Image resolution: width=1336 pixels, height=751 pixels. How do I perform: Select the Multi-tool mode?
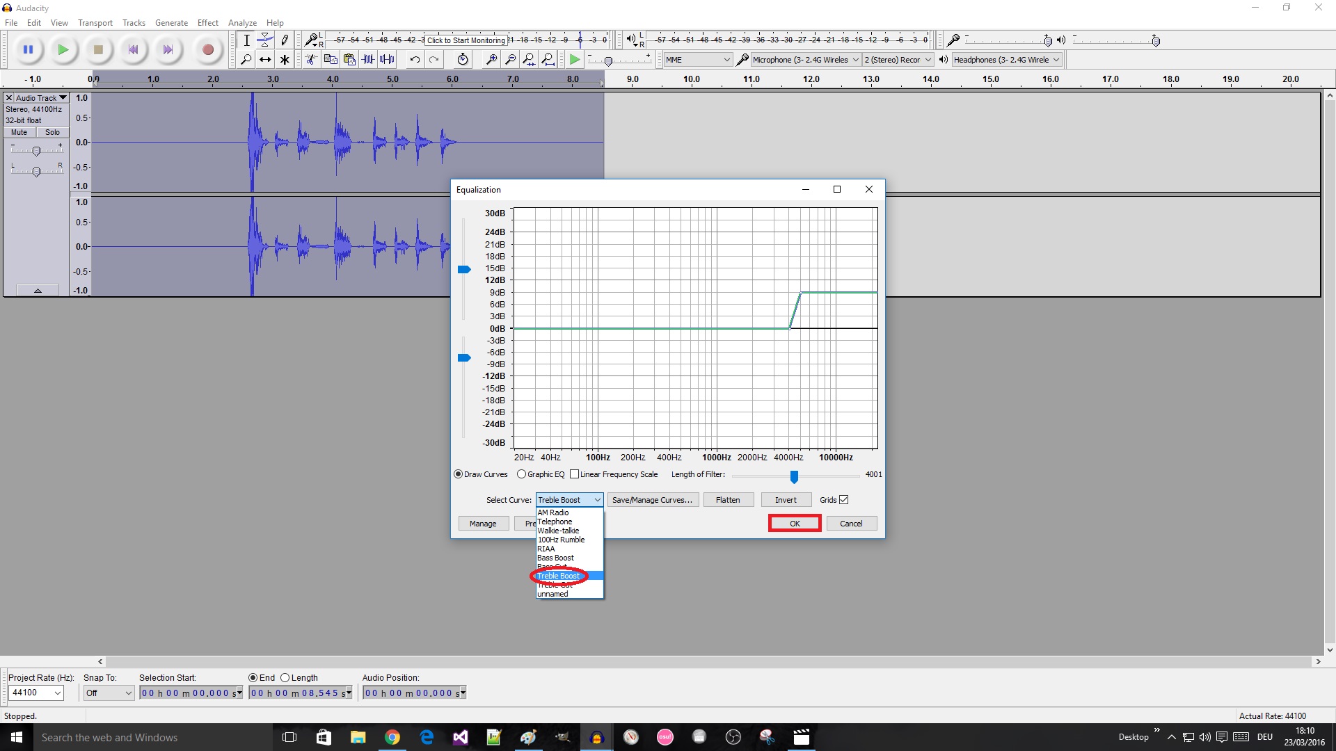pyautogui.click(x=285, y=60)
